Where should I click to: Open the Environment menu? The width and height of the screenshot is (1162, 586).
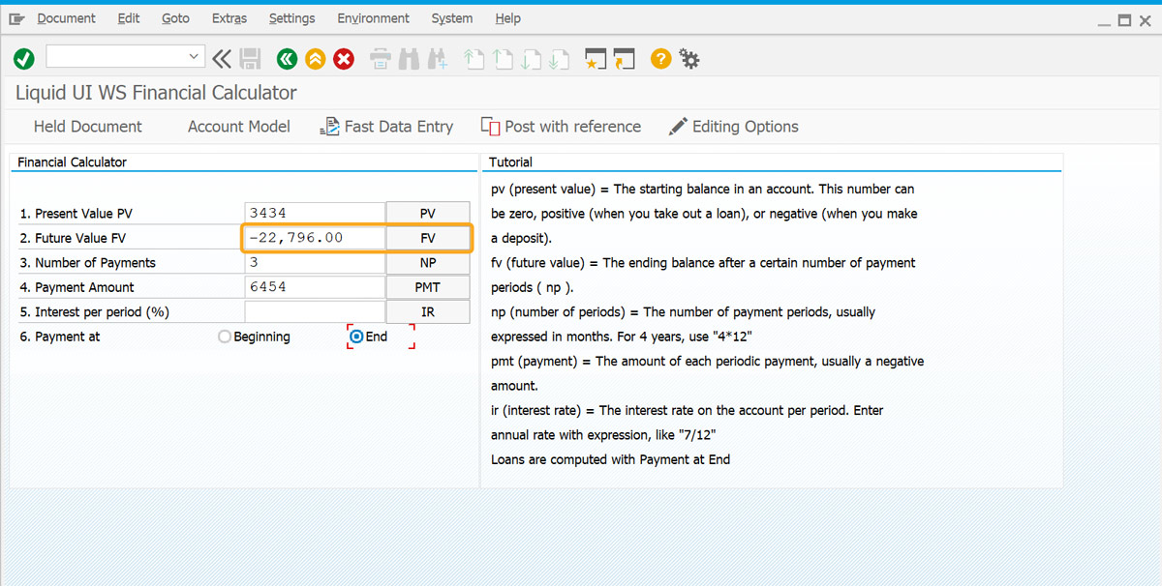pyautogui.click(x=374, y=18)
